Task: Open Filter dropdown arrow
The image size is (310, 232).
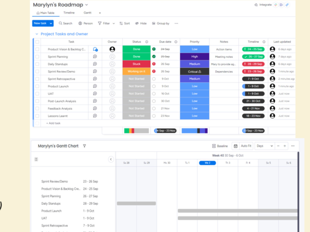Action: [x=114, y=24]
